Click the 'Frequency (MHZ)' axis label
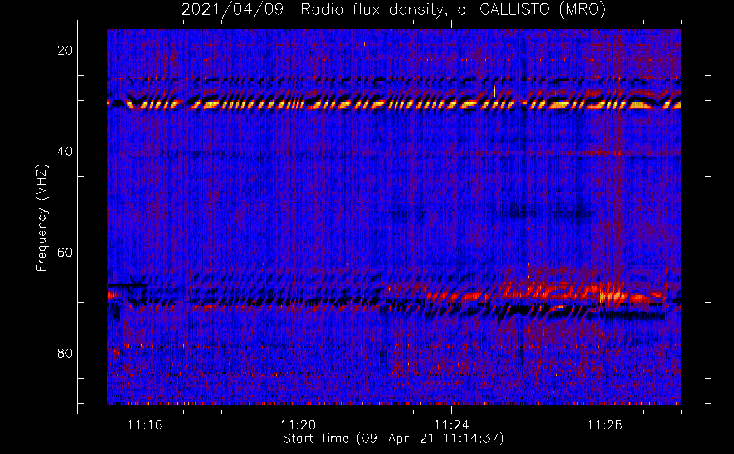734x454 pixels. click(42, 218)
